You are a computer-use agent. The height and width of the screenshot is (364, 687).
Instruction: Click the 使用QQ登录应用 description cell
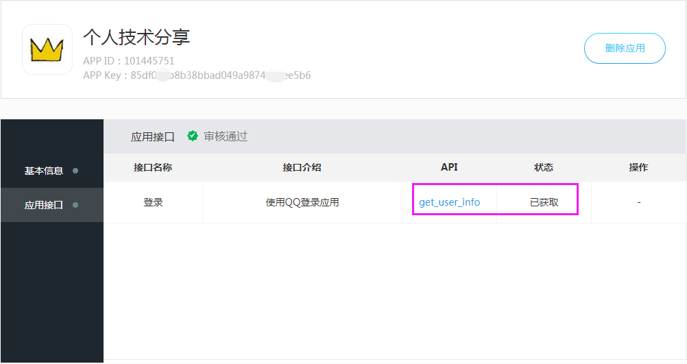point(302,202)
